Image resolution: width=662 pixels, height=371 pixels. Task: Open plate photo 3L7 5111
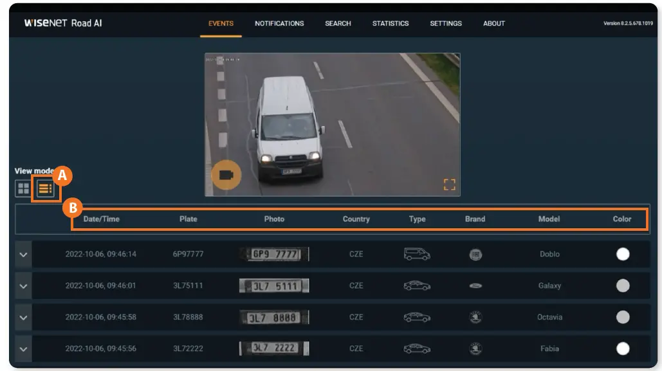(x=274, y=285)
